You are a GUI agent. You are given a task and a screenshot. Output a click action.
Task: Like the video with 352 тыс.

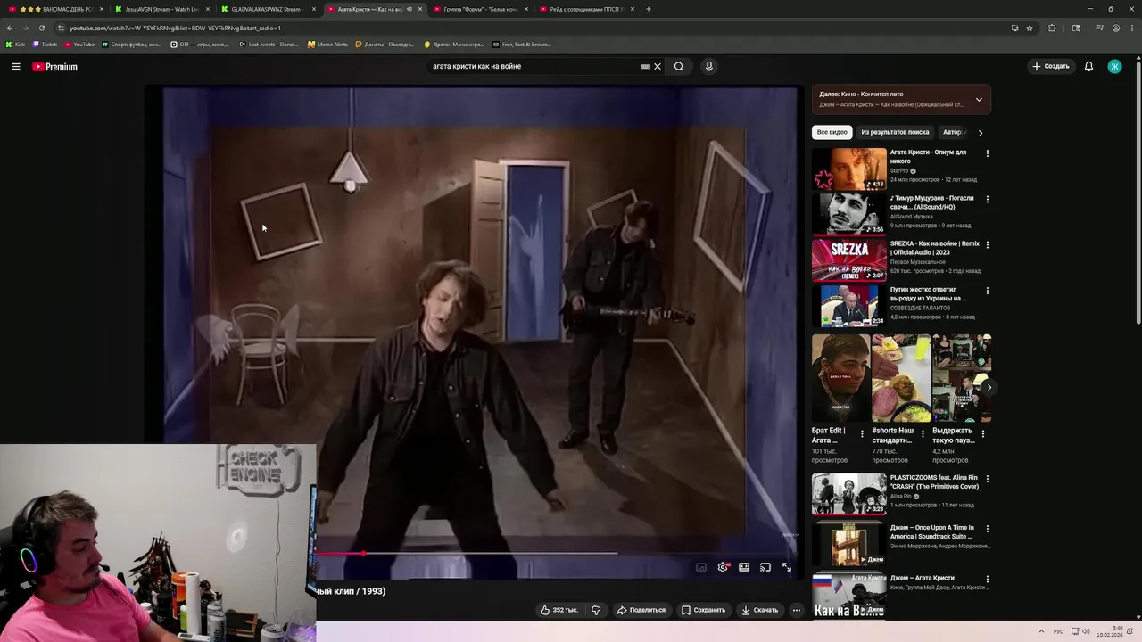pos(559,610)
